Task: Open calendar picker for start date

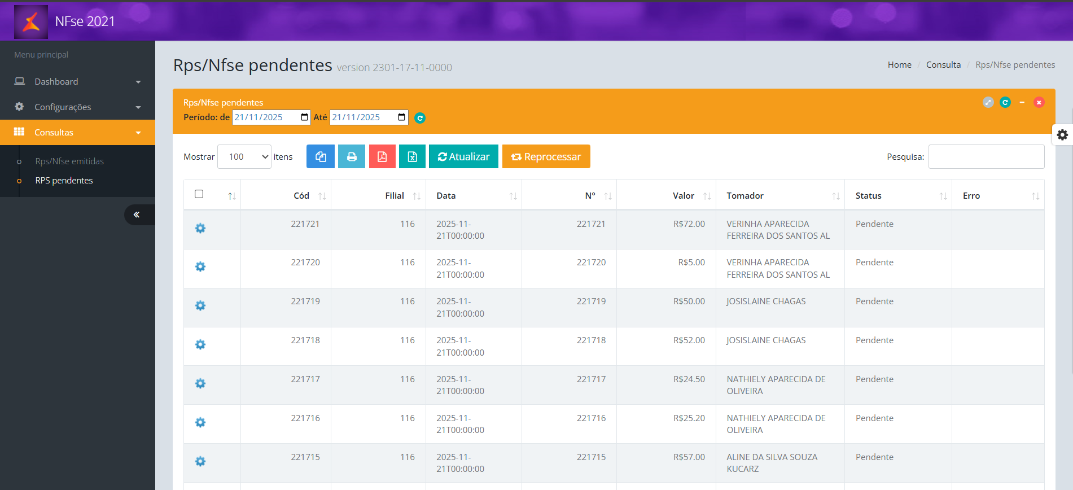Action: [305, 117]
